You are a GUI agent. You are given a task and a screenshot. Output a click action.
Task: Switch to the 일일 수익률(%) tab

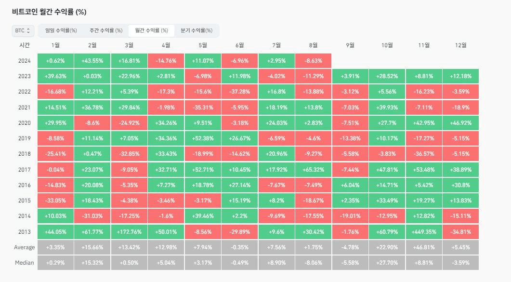[61, 31]
